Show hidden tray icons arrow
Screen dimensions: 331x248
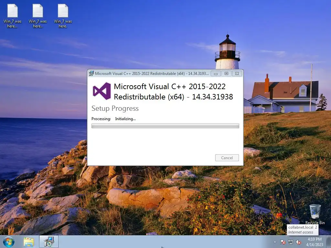(275, 242)
